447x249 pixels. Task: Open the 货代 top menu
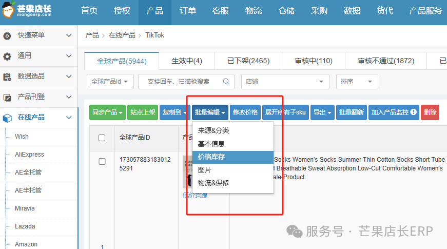point(384,11)
